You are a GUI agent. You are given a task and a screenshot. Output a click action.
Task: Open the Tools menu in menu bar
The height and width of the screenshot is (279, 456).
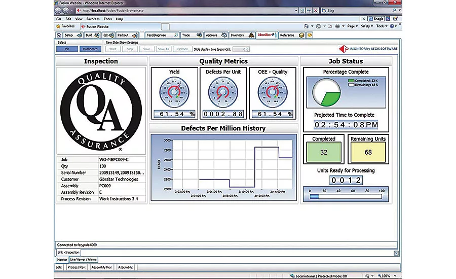(x=107, y=19)
